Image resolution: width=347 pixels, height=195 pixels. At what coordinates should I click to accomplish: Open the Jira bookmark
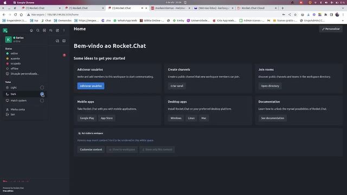pyautogui.click(x=106, y=21)
